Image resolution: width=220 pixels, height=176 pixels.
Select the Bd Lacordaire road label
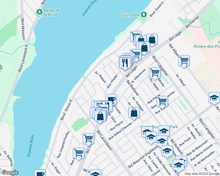[104, 140]
